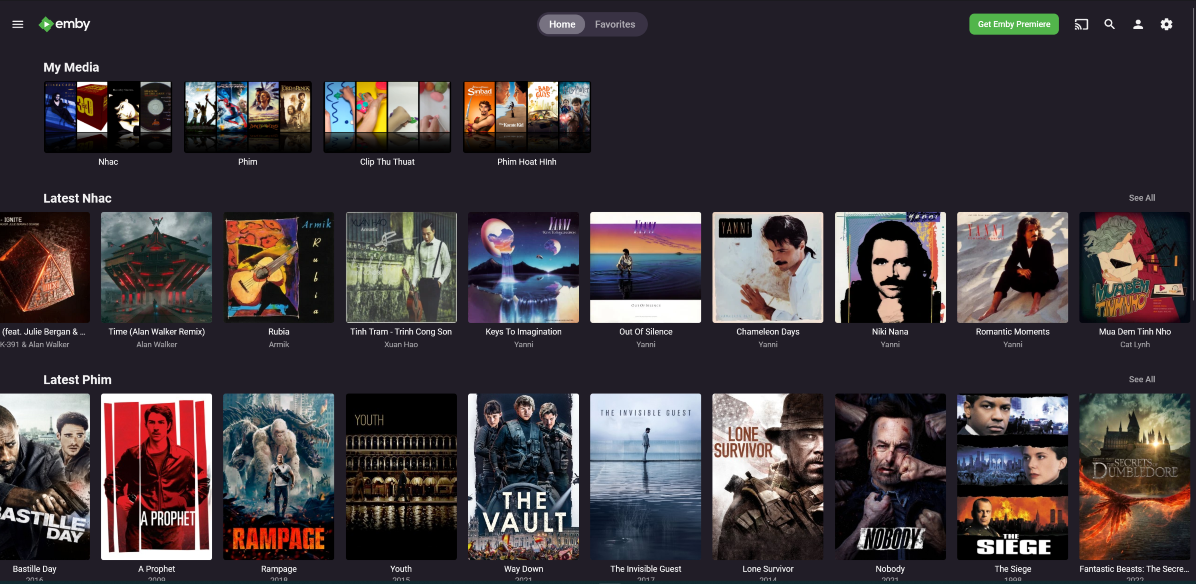
Task: Switch to the Home tab
Action: pos(562,24)
